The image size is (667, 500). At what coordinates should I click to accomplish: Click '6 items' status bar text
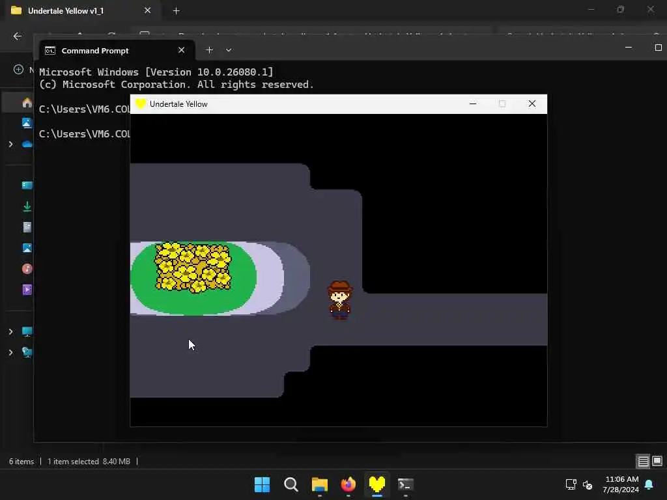click(21, 462)
